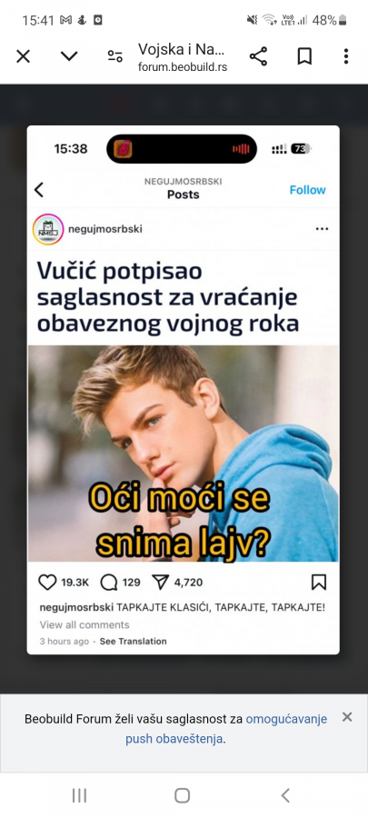This screenshot has width=368, height=818.
Task: Tap the back arrow beside Posts
Action: (x=39, y=190)
